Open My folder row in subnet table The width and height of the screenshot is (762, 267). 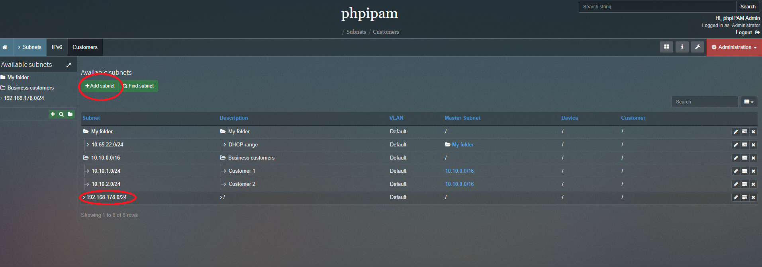(102, 132)
